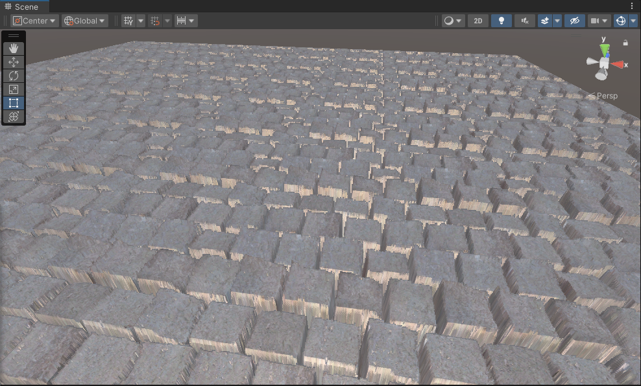Select the Hand view tool
Image resolution: width=641 pixels, height=386 pixels.
pyautogui.click(x=14, y=49)
